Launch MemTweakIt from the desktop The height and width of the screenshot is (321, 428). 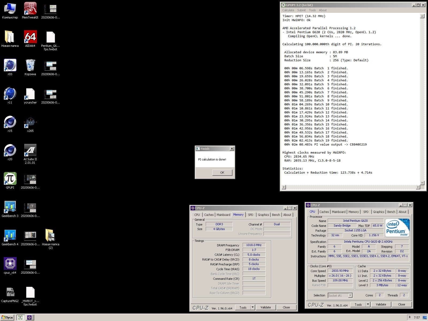[x=30, y=11]
